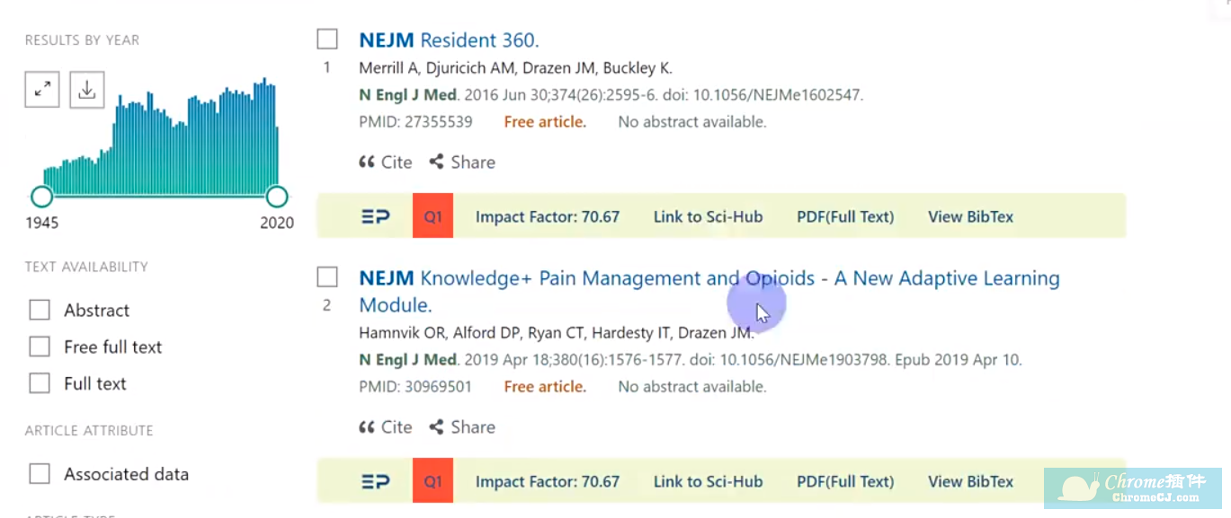Viewport: 1231px width, 518px height.
Task: Toggle the Full text filter
Action: (x=40, y=383)
